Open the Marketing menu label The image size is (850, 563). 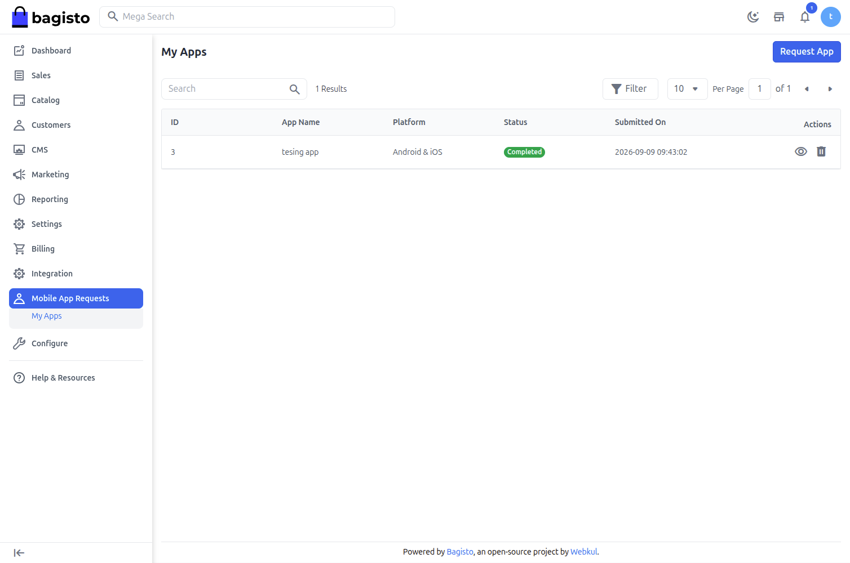[50, 175]
